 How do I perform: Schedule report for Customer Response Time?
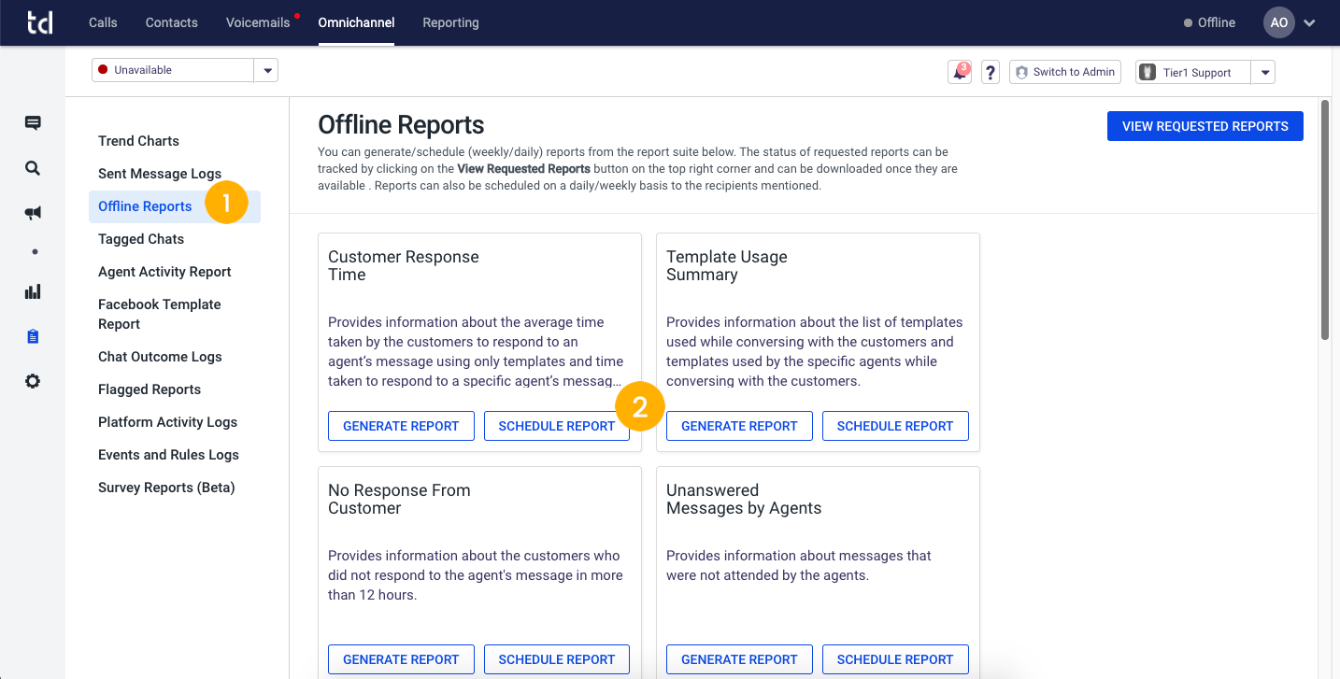click(x=557, y=426)
